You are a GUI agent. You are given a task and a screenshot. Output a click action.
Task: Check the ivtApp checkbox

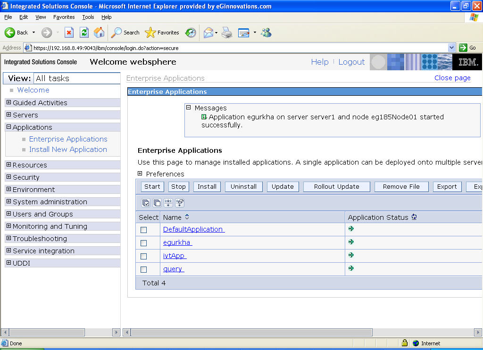tap(143, 256)
